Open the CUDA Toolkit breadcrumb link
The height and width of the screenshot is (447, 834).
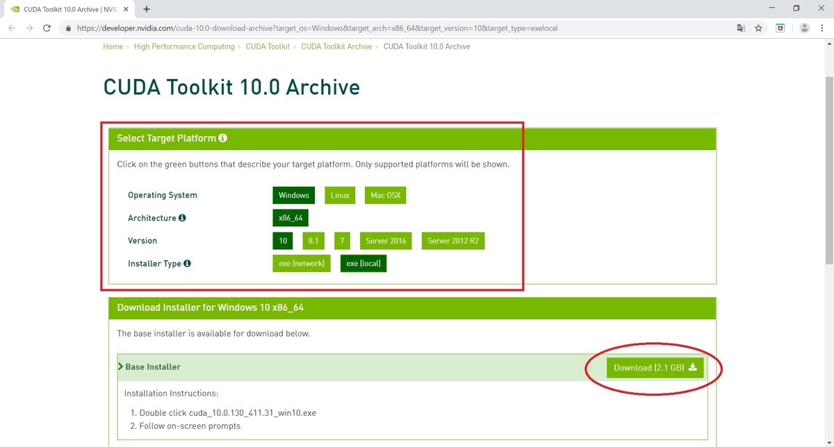point(268,47)
